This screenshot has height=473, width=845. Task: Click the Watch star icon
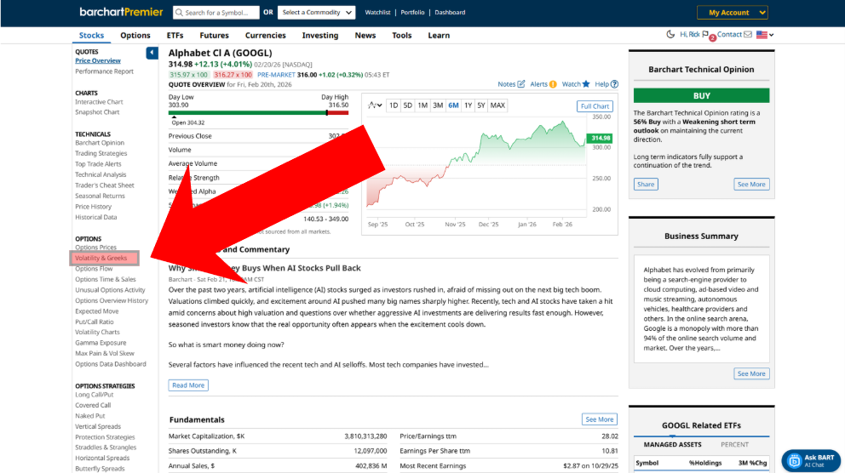pos(586,84)
